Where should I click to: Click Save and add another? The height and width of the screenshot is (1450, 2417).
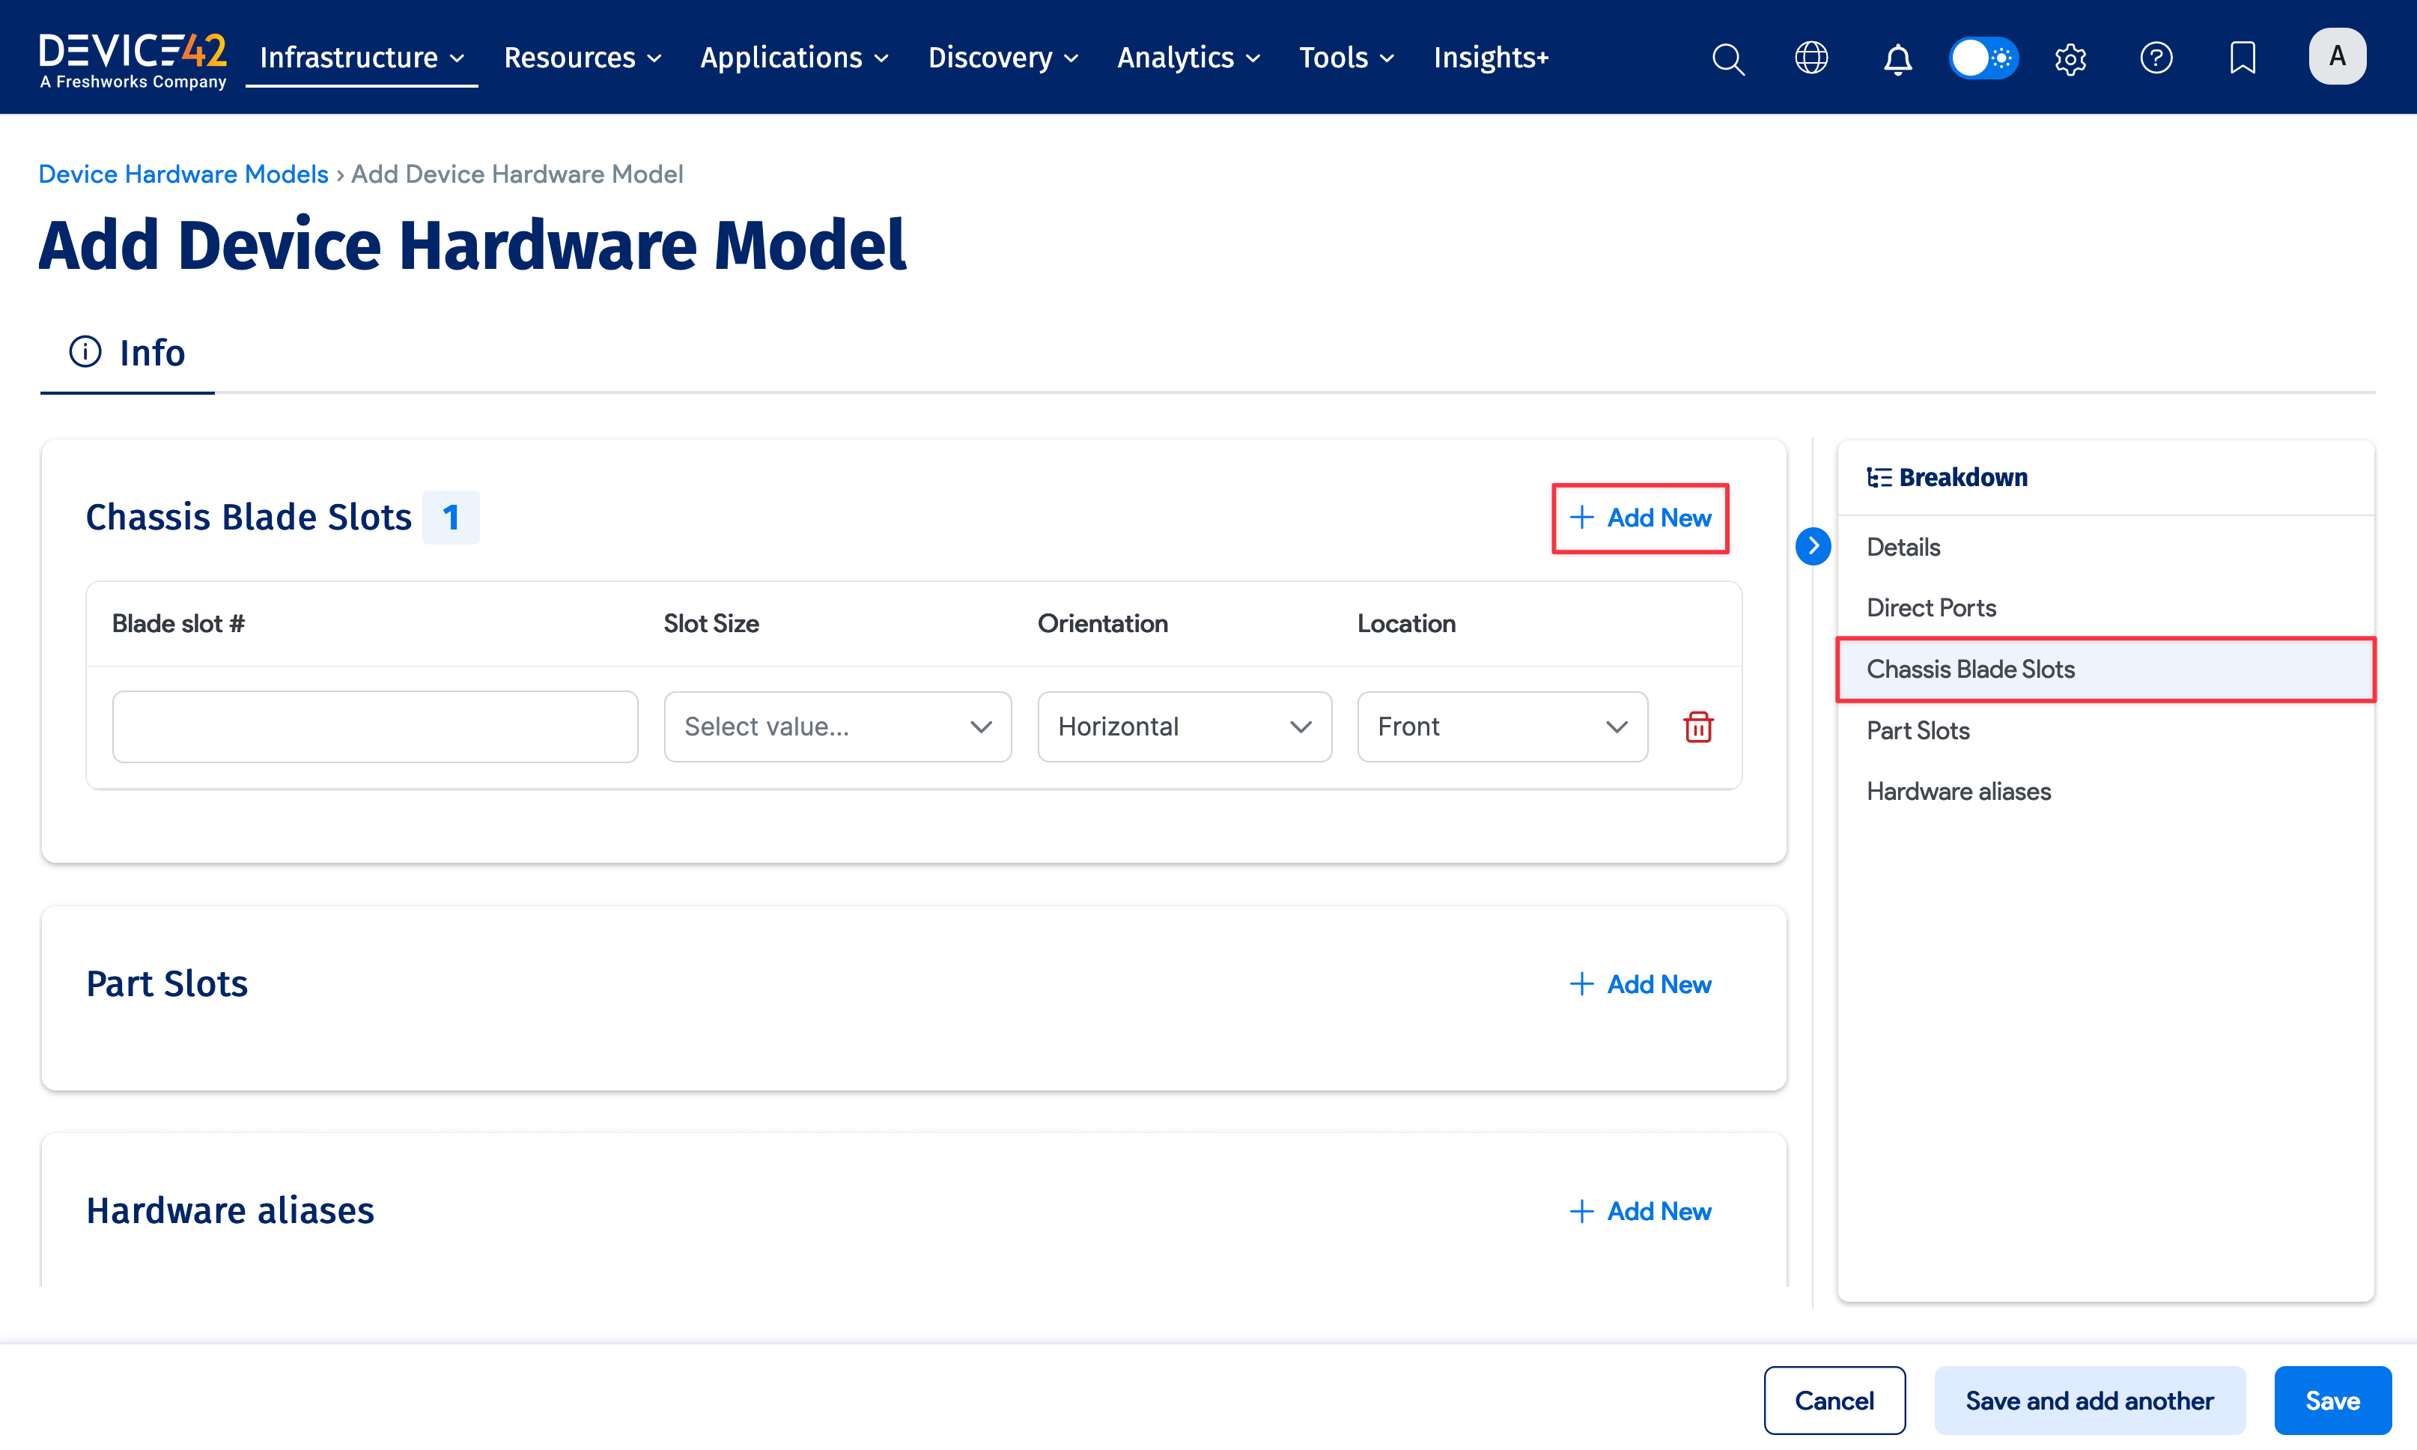pyautogui.click(x=2089, y=1400)
